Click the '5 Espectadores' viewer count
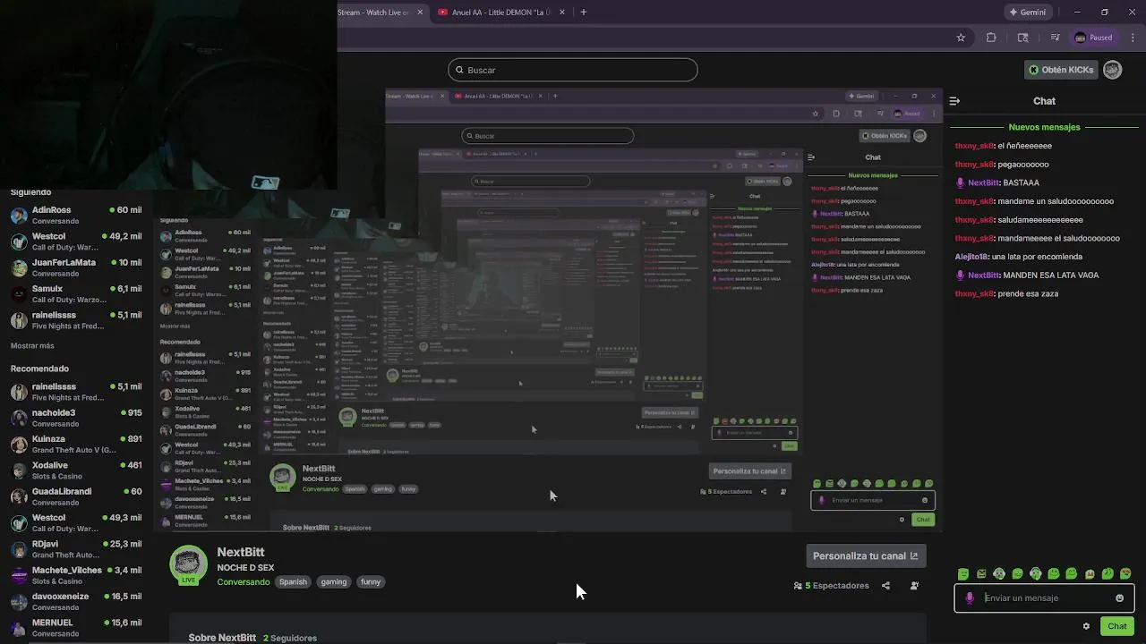Viewport: 1146px width, 644px height. 837,586
